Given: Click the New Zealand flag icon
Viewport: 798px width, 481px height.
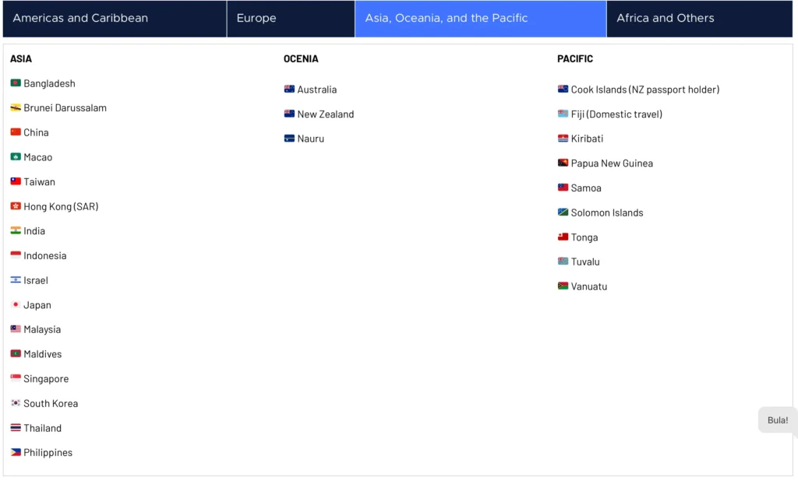Looking at the screenshot, I should 289,114.
